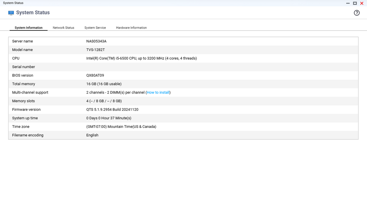The image size is (367, 213).
Task: Click the model name value TVS-1282T
Action: [x=95, y=50]
